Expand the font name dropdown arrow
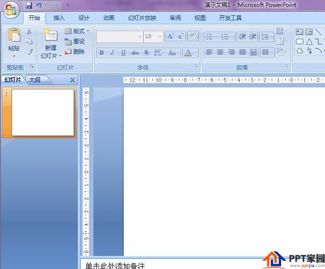325x269 pixels. (x=140, y=36)
